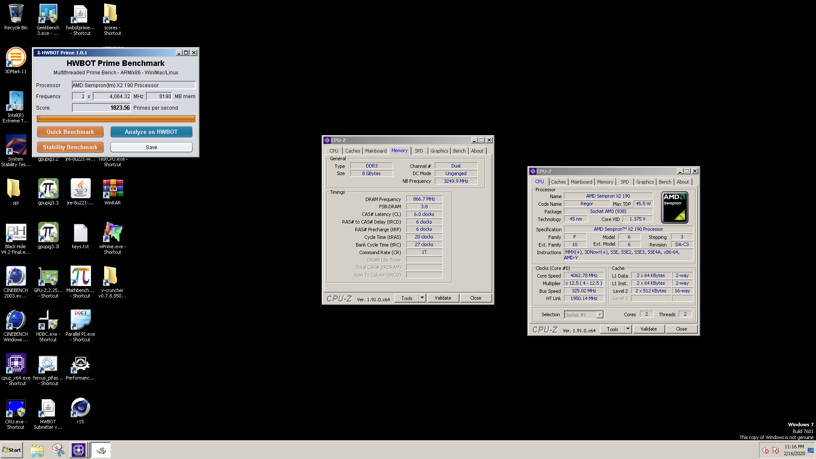This screenshot has height=459, width=816.
Task: Open the hwbotprime shortcut icon
Action: coord(80,20)
